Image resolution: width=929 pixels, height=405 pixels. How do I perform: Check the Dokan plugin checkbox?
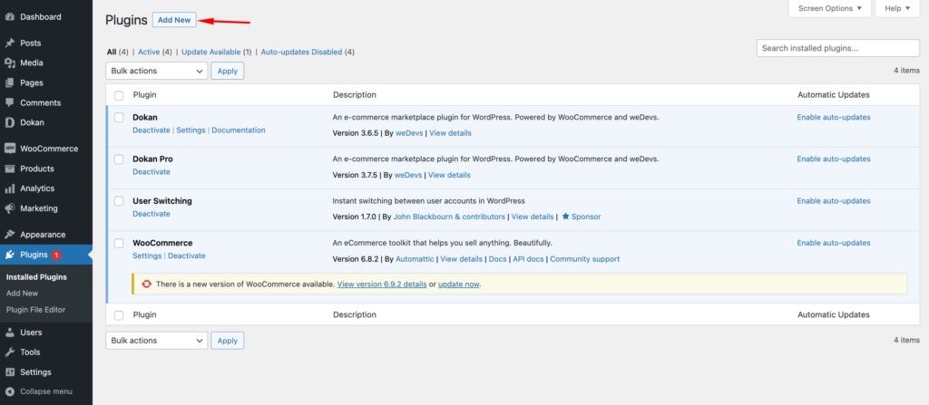pyautogui.click(x=119, y=118)
